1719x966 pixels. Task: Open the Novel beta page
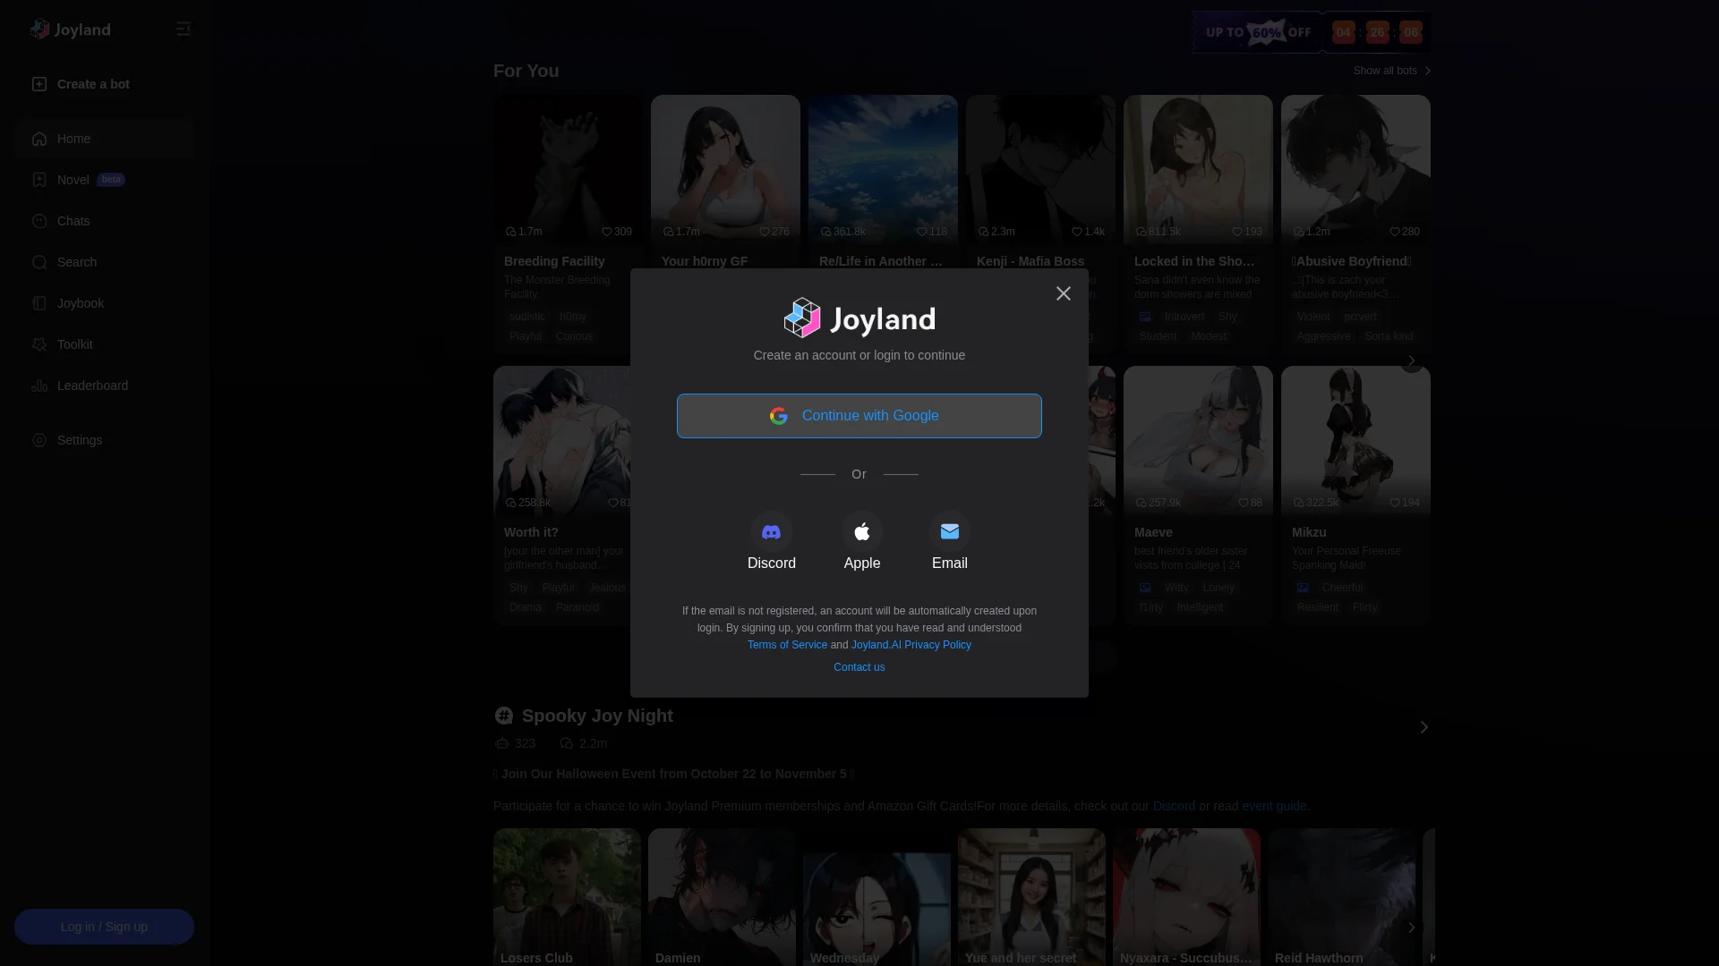pos(73,180)
